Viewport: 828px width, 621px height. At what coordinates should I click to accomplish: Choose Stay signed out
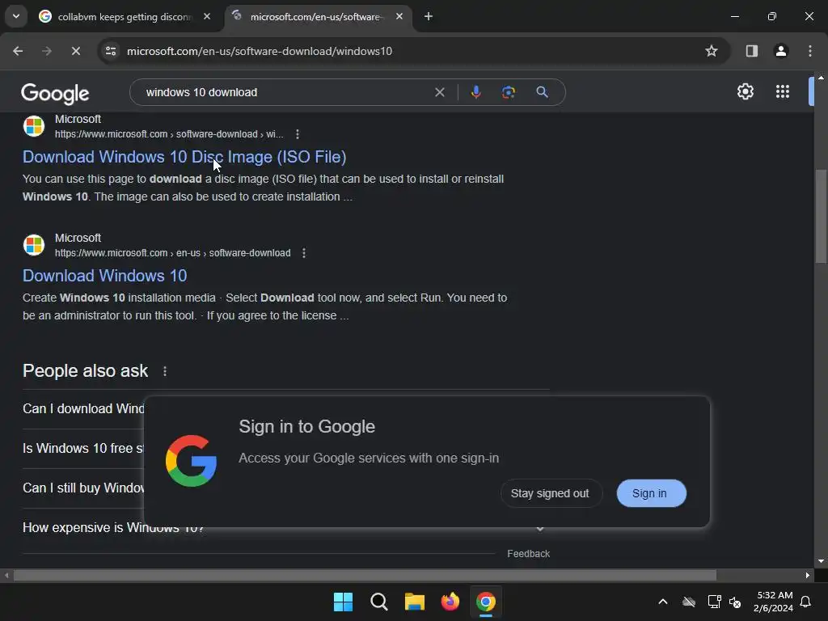550,493
